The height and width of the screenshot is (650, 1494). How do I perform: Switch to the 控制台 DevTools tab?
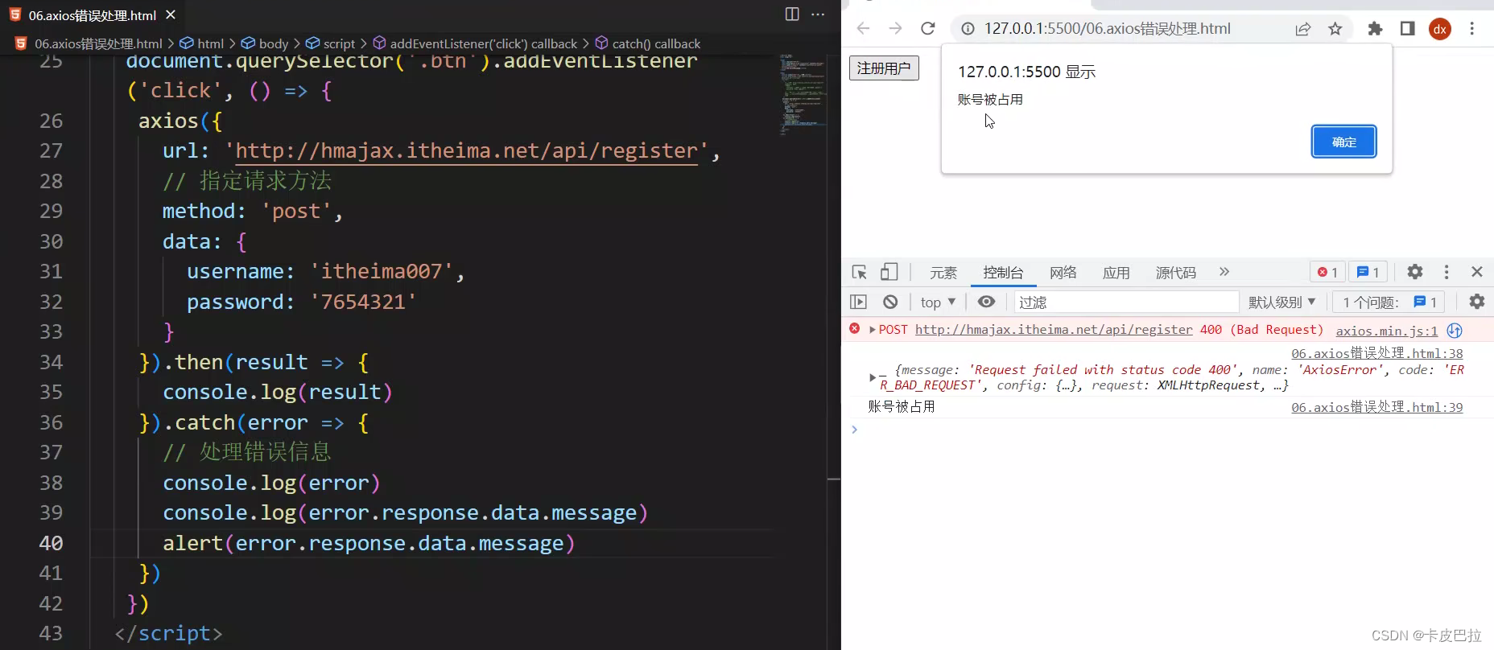pyautogui.click(x=1003, y=273)
